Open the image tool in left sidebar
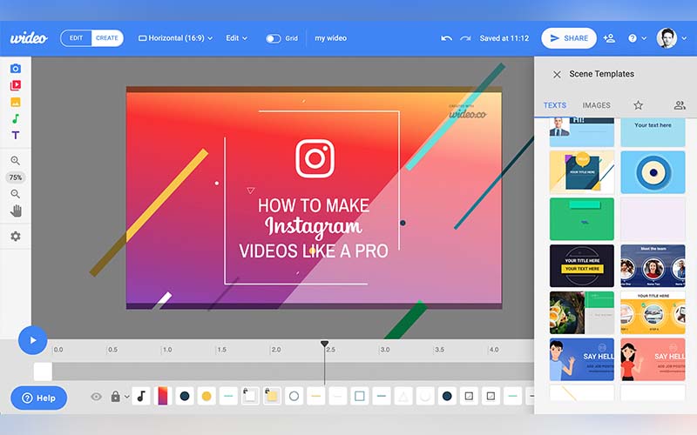This screenshot has width=697, height=435. (16, 102)
